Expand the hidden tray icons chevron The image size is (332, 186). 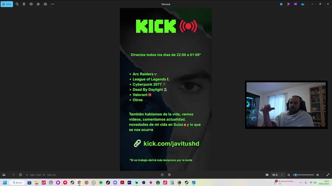[x=300, y=183]
